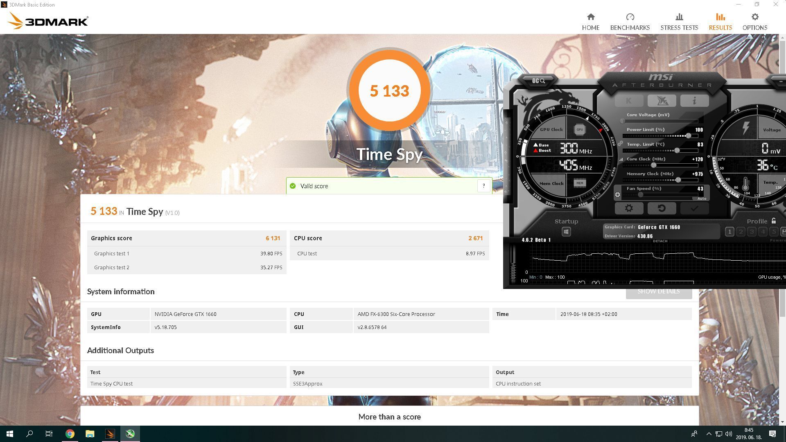786x442 pixels.
Task: Select Afterburner profile 2
Action: 740,232
